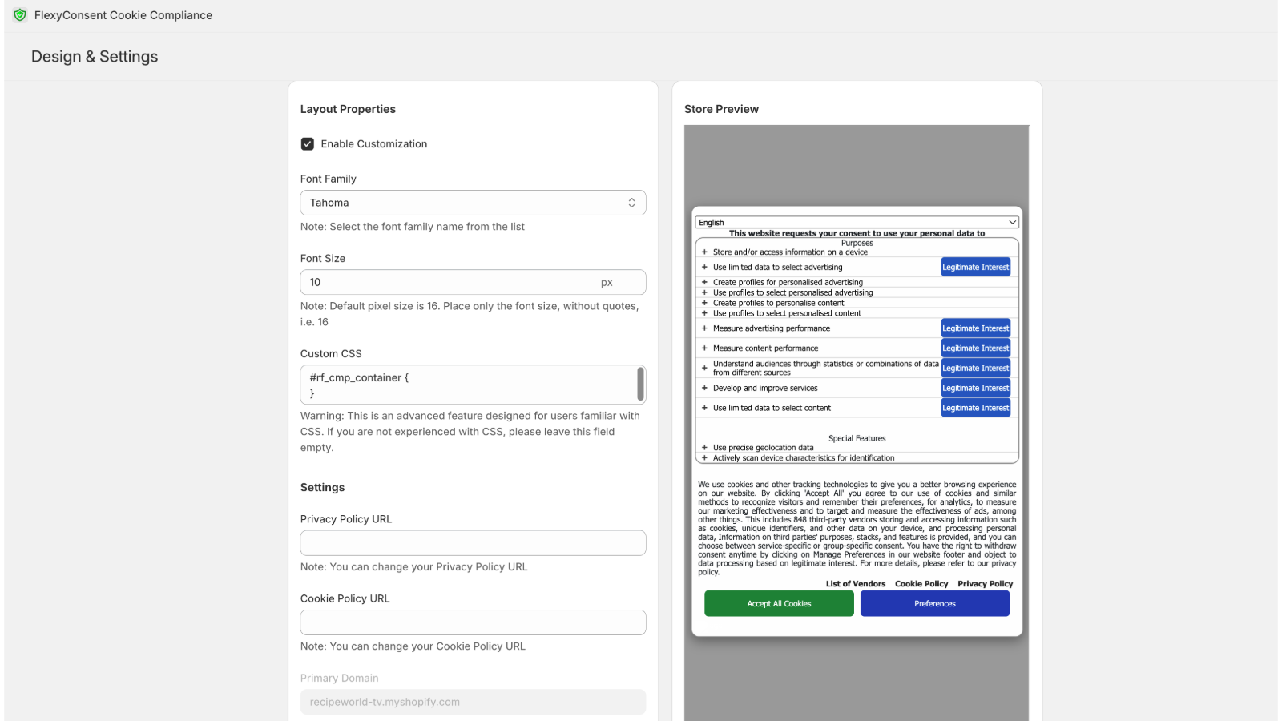Toggle Legitimate Interest for Develop and improve services
Screen dimensions: 1282x721
coord(975,388)
